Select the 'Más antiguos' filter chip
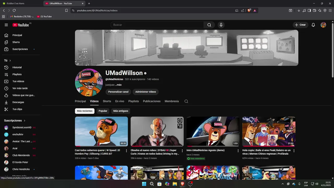The width and height of the screenshot is (334, 188). (121, 111)
